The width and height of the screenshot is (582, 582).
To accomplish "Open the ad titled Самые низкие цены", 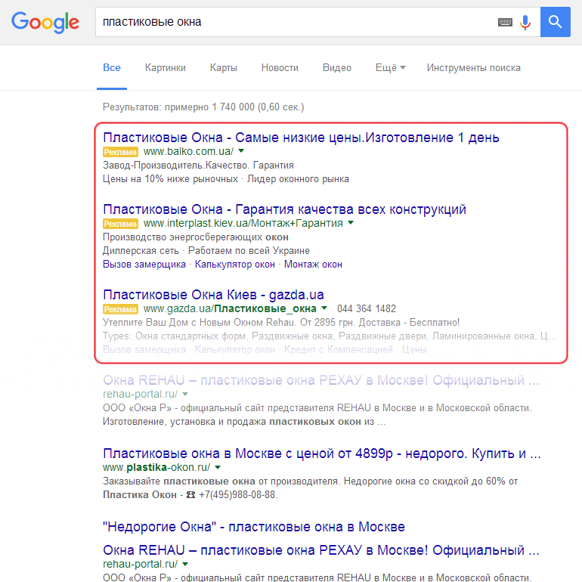I will pyautogui.click(x=301, y=138).
